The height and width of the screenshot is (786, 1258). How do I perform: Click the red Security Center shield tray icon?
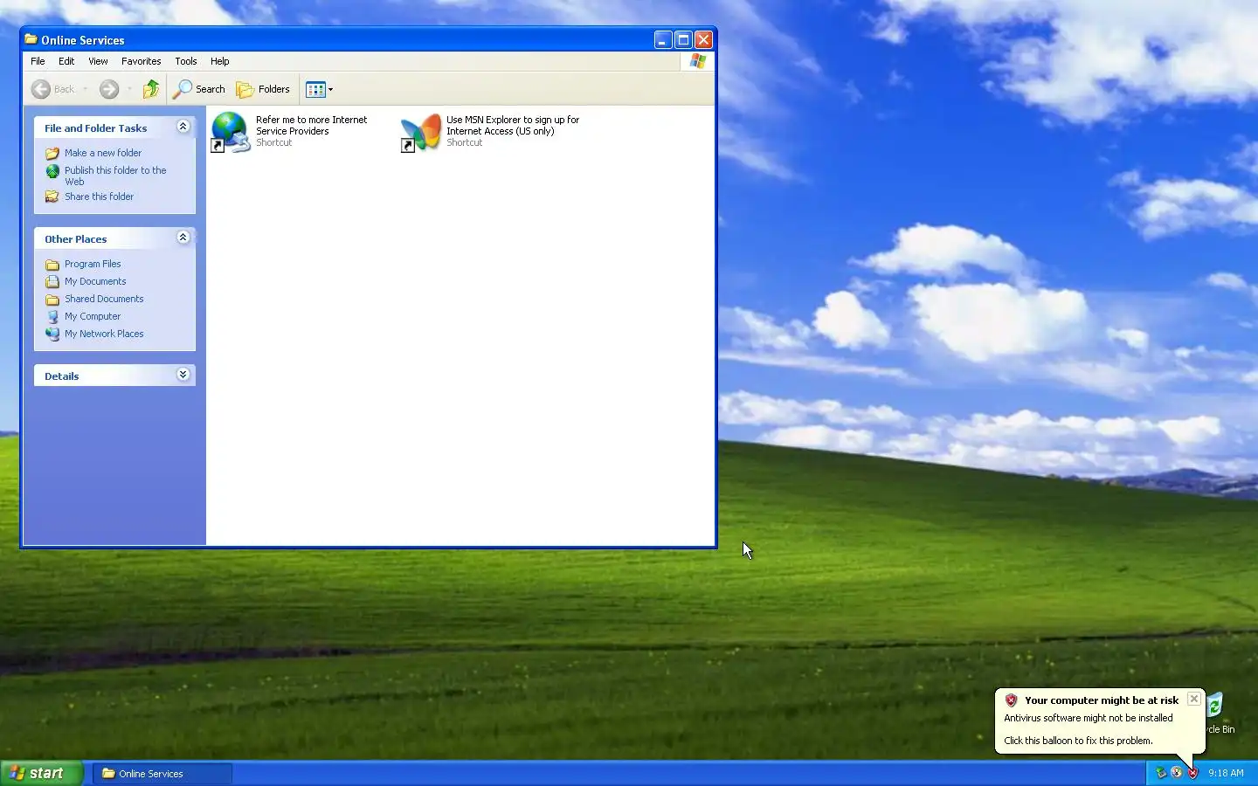[x=1192, y=773]
